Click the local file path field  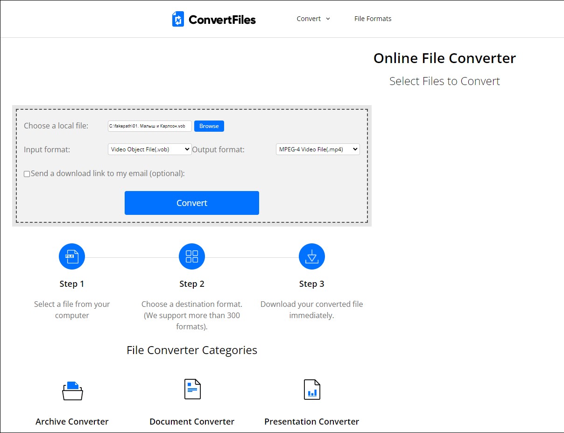[x=150, y=126]
